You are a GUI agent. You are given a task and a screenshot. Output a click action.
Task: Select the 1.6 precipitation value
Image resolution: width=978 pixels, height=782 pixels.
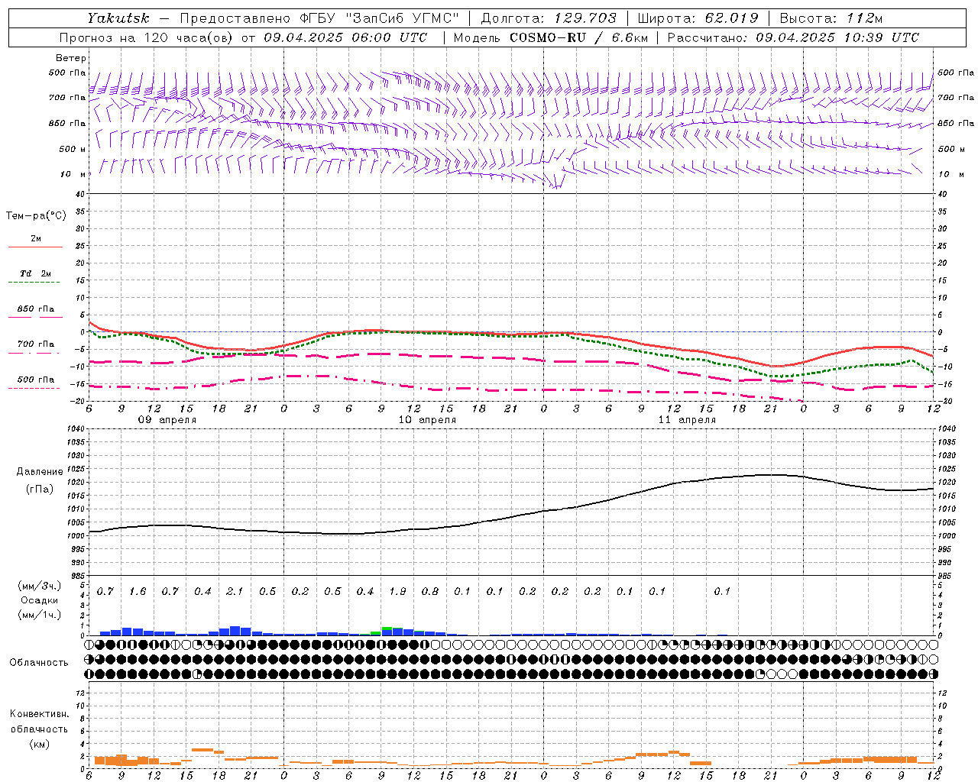pyautogui.click(x=138, y=592)
